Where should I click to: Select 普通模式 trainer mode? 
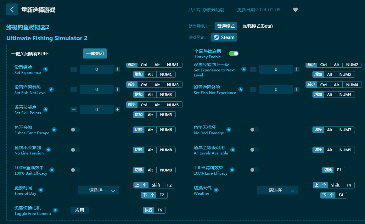click(x=226, y=26)
